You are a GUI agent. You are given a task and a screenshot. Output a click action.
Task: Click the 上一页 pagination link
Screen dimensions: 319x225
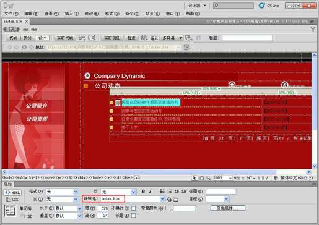tap(227, 138)
